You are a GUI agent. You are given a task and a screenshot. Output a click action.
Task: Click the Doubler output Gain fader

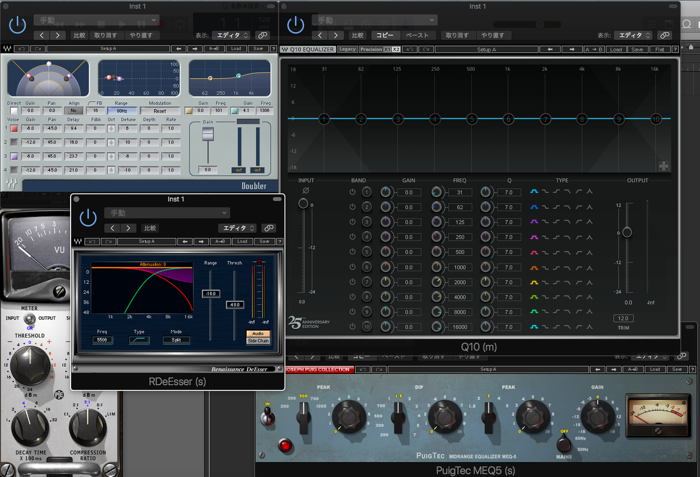[208, 134]
